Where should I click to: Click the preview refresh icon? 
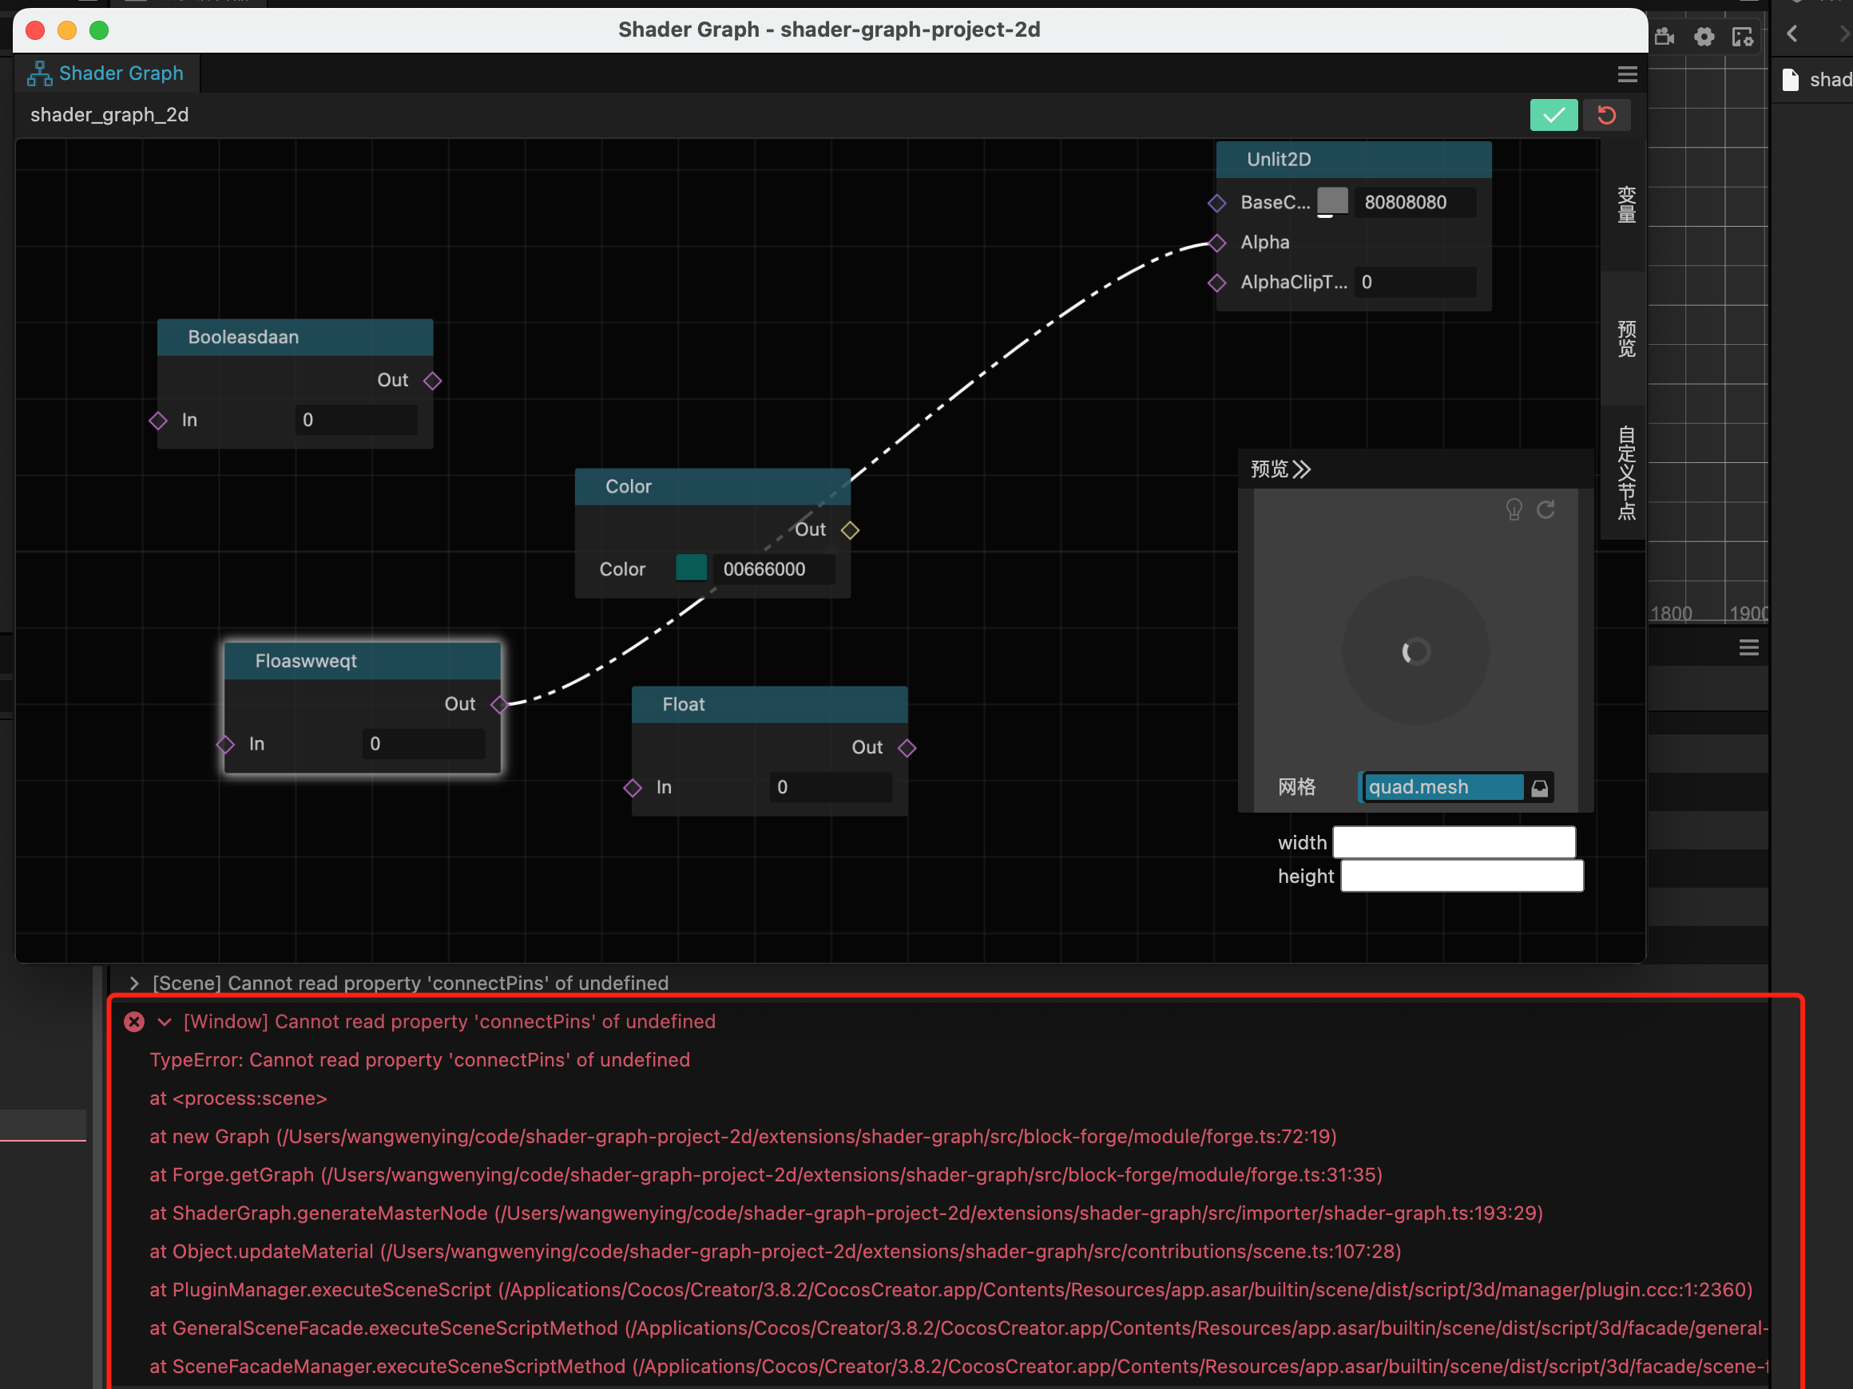1545,509
